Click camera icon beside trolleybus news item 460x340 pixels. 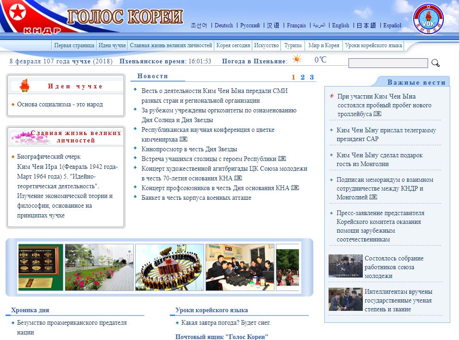[x=378, y=114]
